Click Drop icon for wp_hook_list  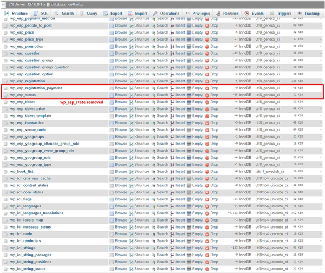click(207, 172)
